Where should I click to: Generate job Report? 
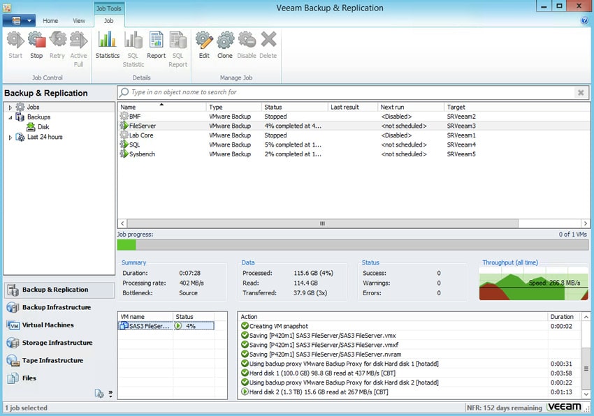click(x=156, y=45)
